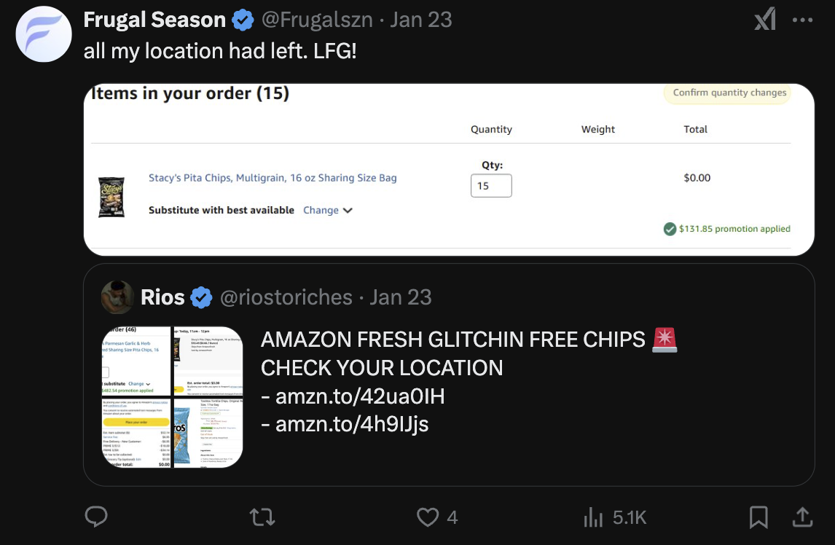This screenshot has width=835, height=545.
Task: Click the Frugal Season display name
Action: click(154, 20)
